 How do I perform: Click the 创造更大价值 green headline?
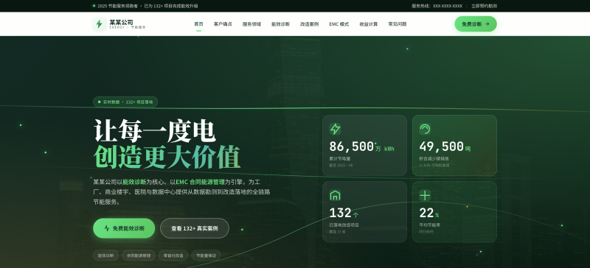tap(167, 156)
